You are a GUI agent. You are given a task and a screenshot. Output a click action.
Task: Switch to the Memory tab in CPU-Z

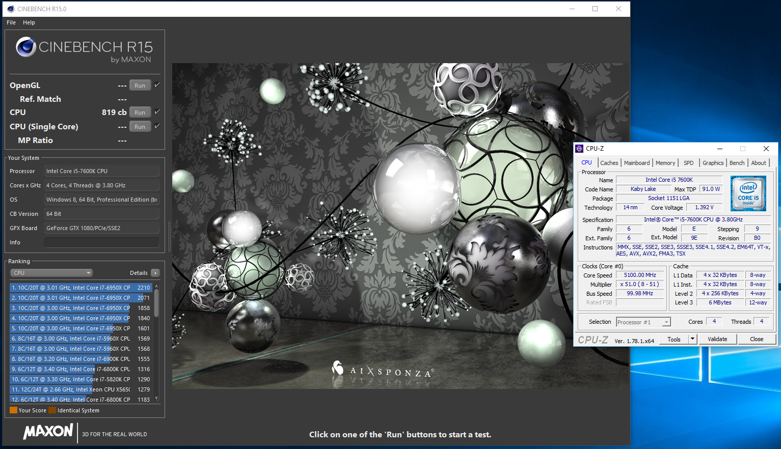[665, 163]
